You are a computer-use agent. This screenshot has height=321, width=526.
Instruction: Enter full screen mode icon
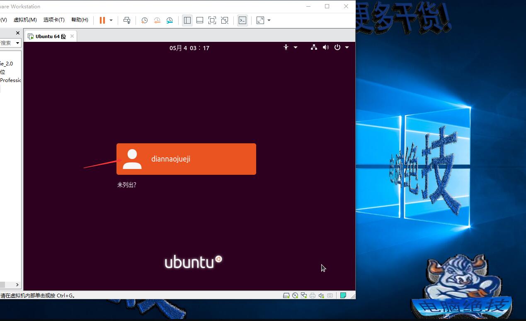pos(212,20)
